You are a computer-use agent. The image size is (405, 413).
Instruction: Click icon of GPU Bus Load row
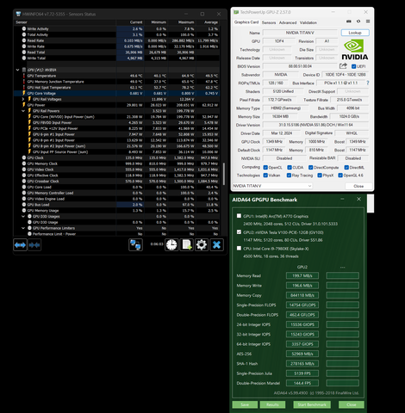point(24,205)
